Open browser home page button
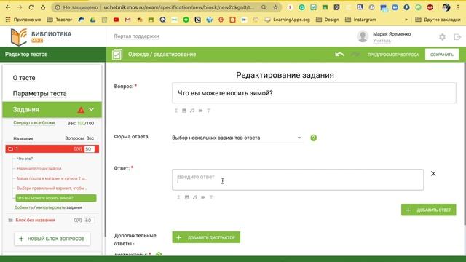 pos(43,7)
